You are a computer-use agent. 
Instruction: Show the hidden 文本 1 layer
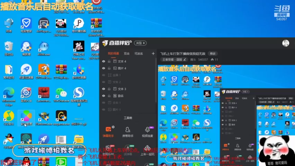point(104,103)
